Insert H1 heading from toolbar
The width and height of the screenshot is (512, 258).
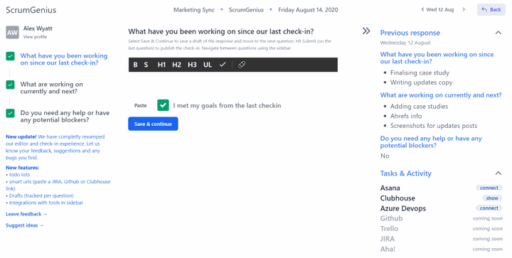pos(161,65)
